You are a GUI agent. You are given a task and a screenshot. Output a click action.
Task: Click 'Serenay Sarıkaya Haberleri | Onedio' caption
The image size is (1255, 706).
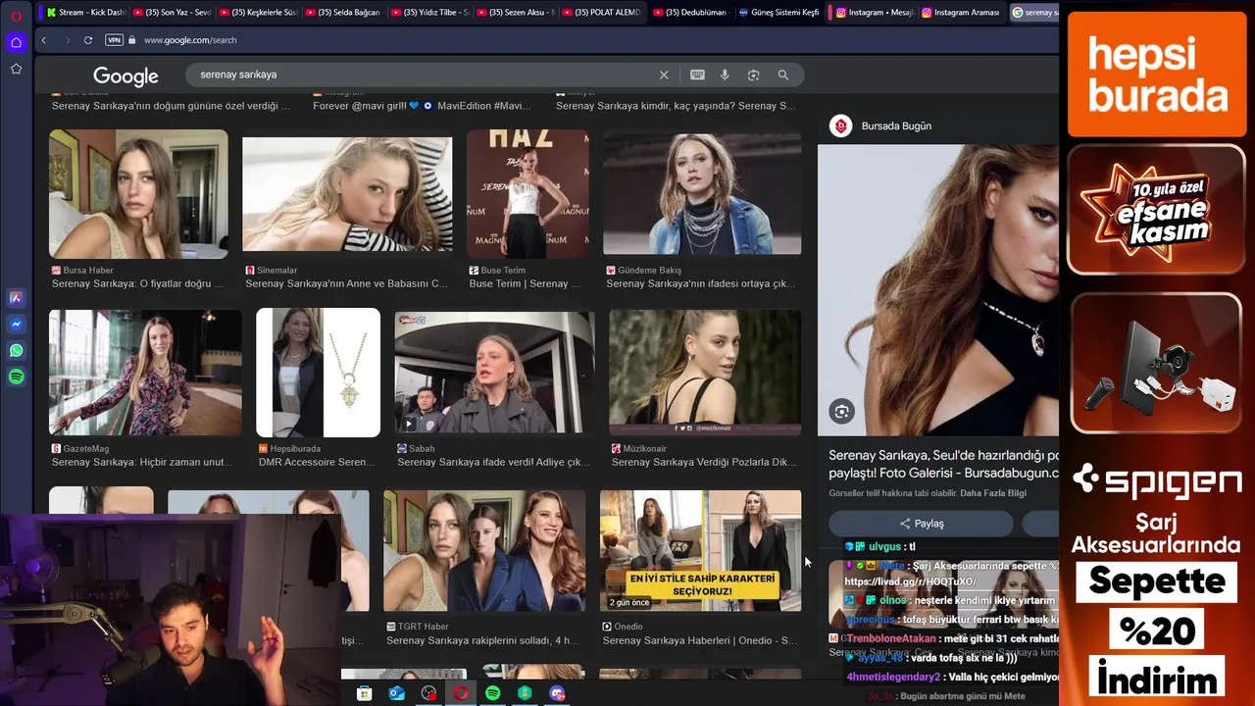click(700, 640)
